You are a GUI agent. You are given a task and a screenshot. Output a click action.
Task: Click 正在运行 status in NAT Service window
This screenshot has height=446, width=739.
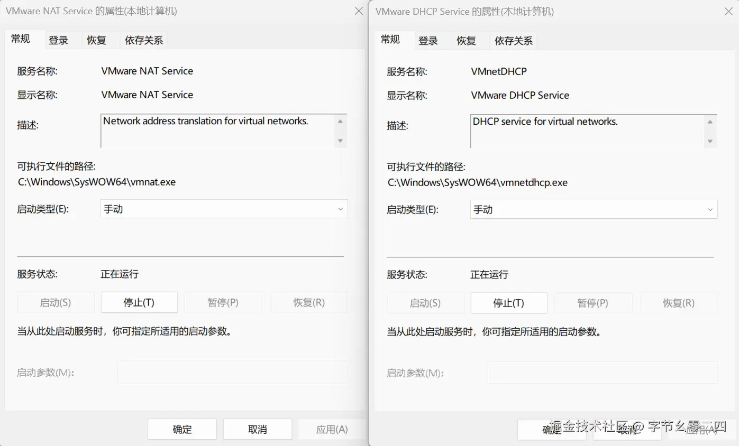(x=120, y=274)
